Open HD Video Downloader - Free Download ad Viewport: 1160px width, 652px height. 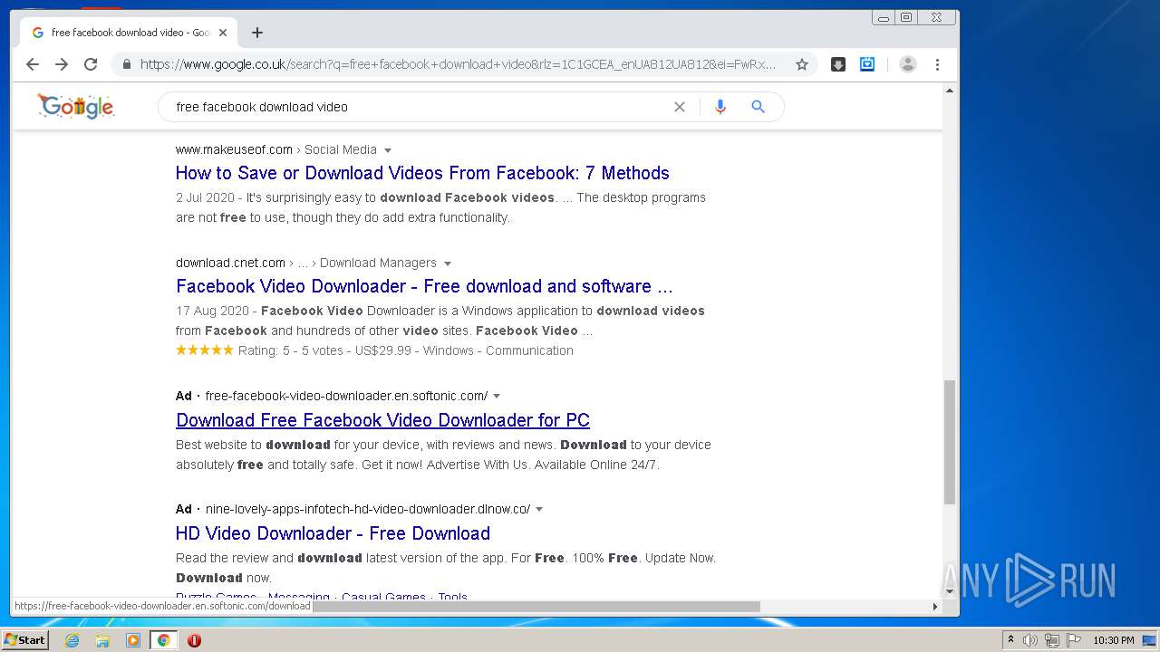[x=333, y=533]
